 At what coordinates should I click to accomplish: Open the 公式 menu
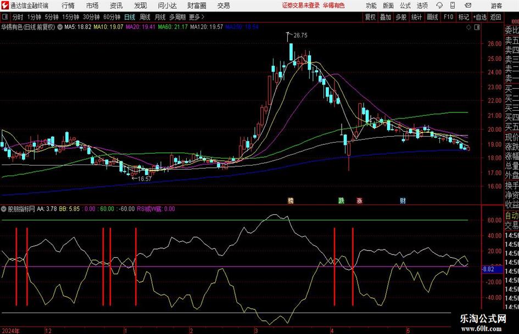tap(405, 5)
